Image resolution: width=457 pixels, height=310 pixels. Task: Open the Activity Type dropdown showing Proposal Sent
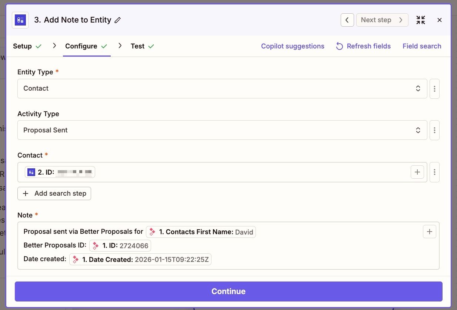coord(222,130)
